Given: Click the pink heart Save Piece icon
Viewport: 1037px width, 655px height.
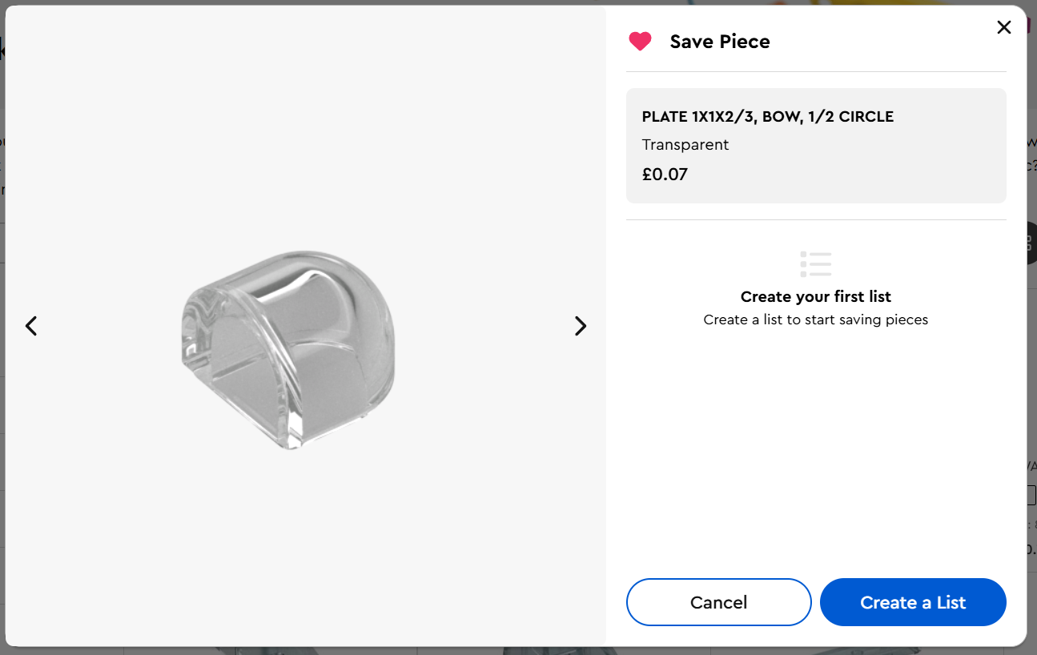Looking at the screenshot, I should 640,42.
